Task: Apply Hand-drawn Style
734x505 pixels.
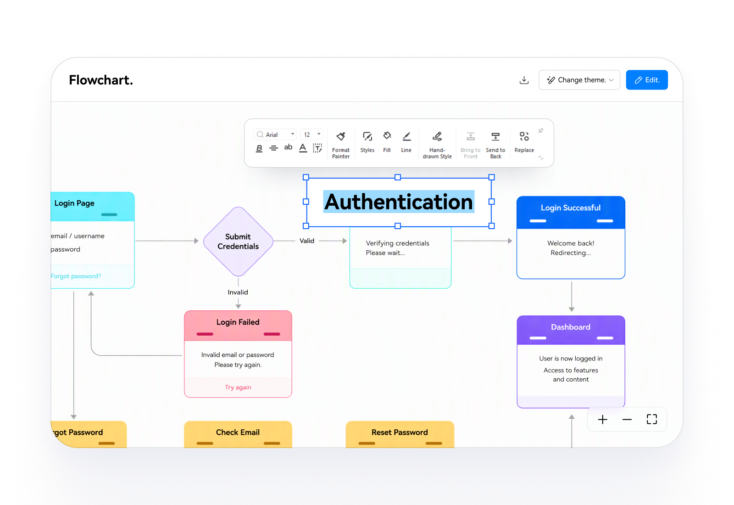Action: coord(437,145)
